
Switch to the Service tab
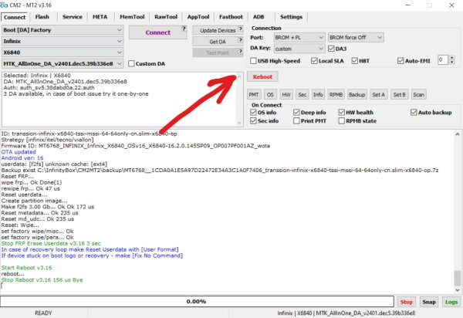73,17
